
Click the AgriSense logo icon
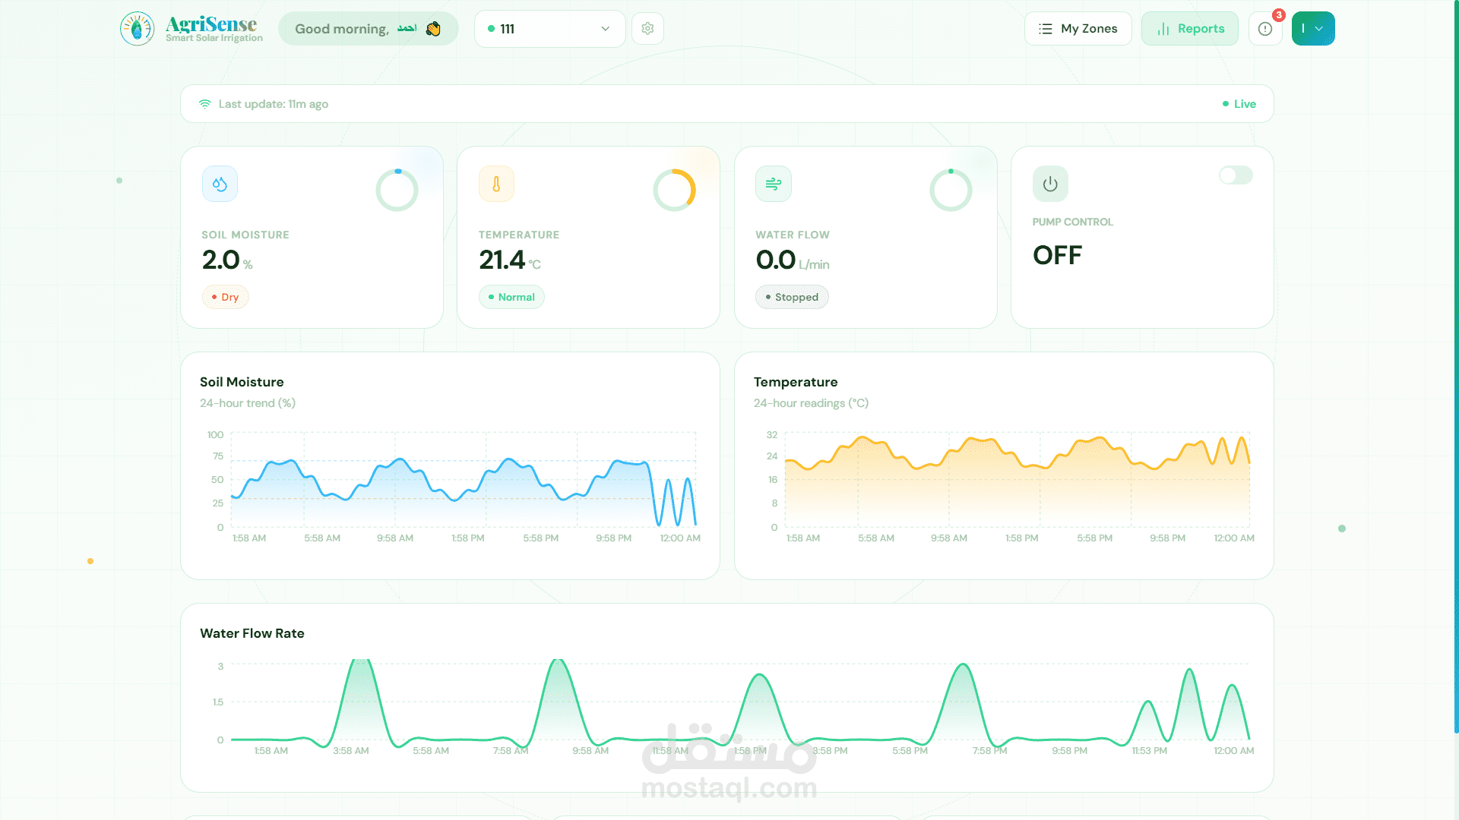(137, 29)
